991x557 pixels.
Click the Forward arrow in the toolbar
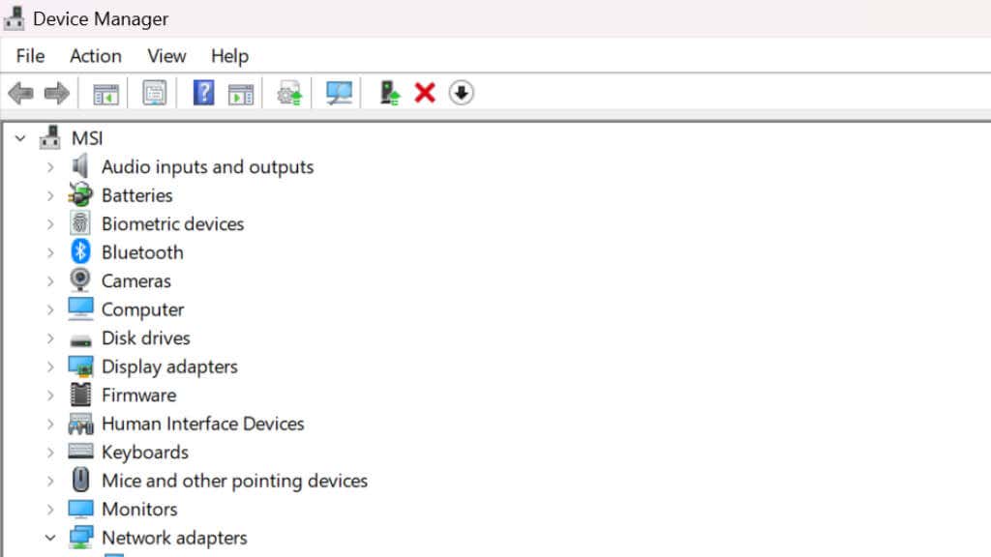pyautogui.click(x=57, y=94)
